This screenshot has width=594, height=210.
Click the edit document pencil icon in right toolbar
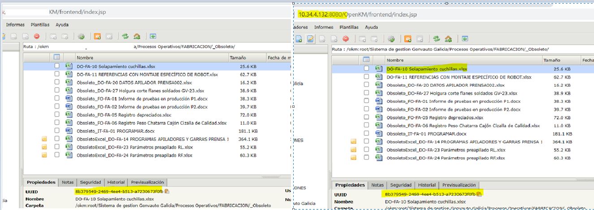pos(310,39)
